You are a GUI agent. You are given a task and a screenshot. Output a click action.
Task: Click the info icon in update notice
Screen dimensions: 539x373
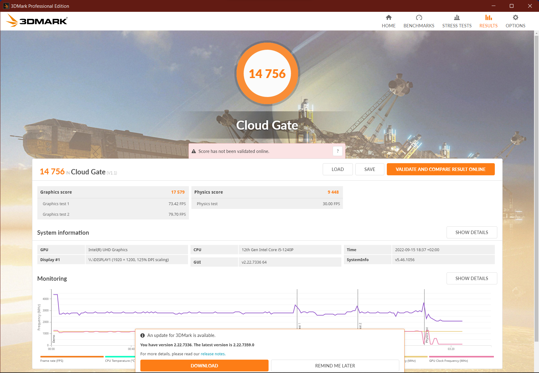[x=143, y=335]
